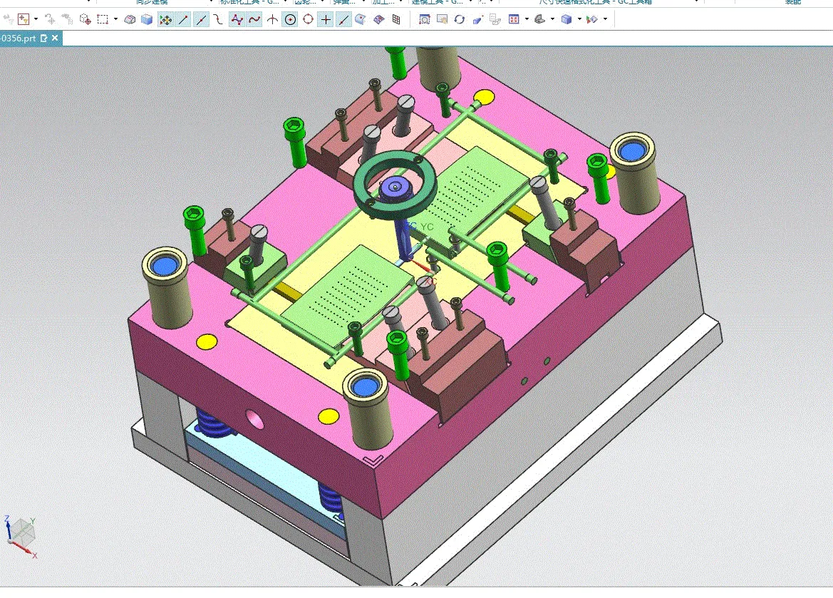Click Point on Curve snap icon
Image resolution: width=833 pixels, height=598 pixels.
point(343,20)
